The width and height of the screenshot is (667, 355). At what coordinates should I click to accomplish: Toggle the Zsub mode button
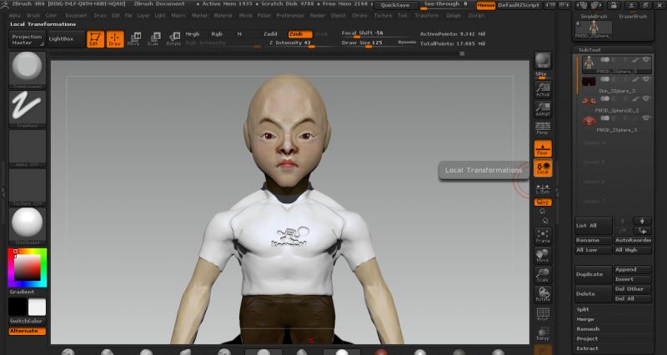pyautogui.click(x=300, y=34)
